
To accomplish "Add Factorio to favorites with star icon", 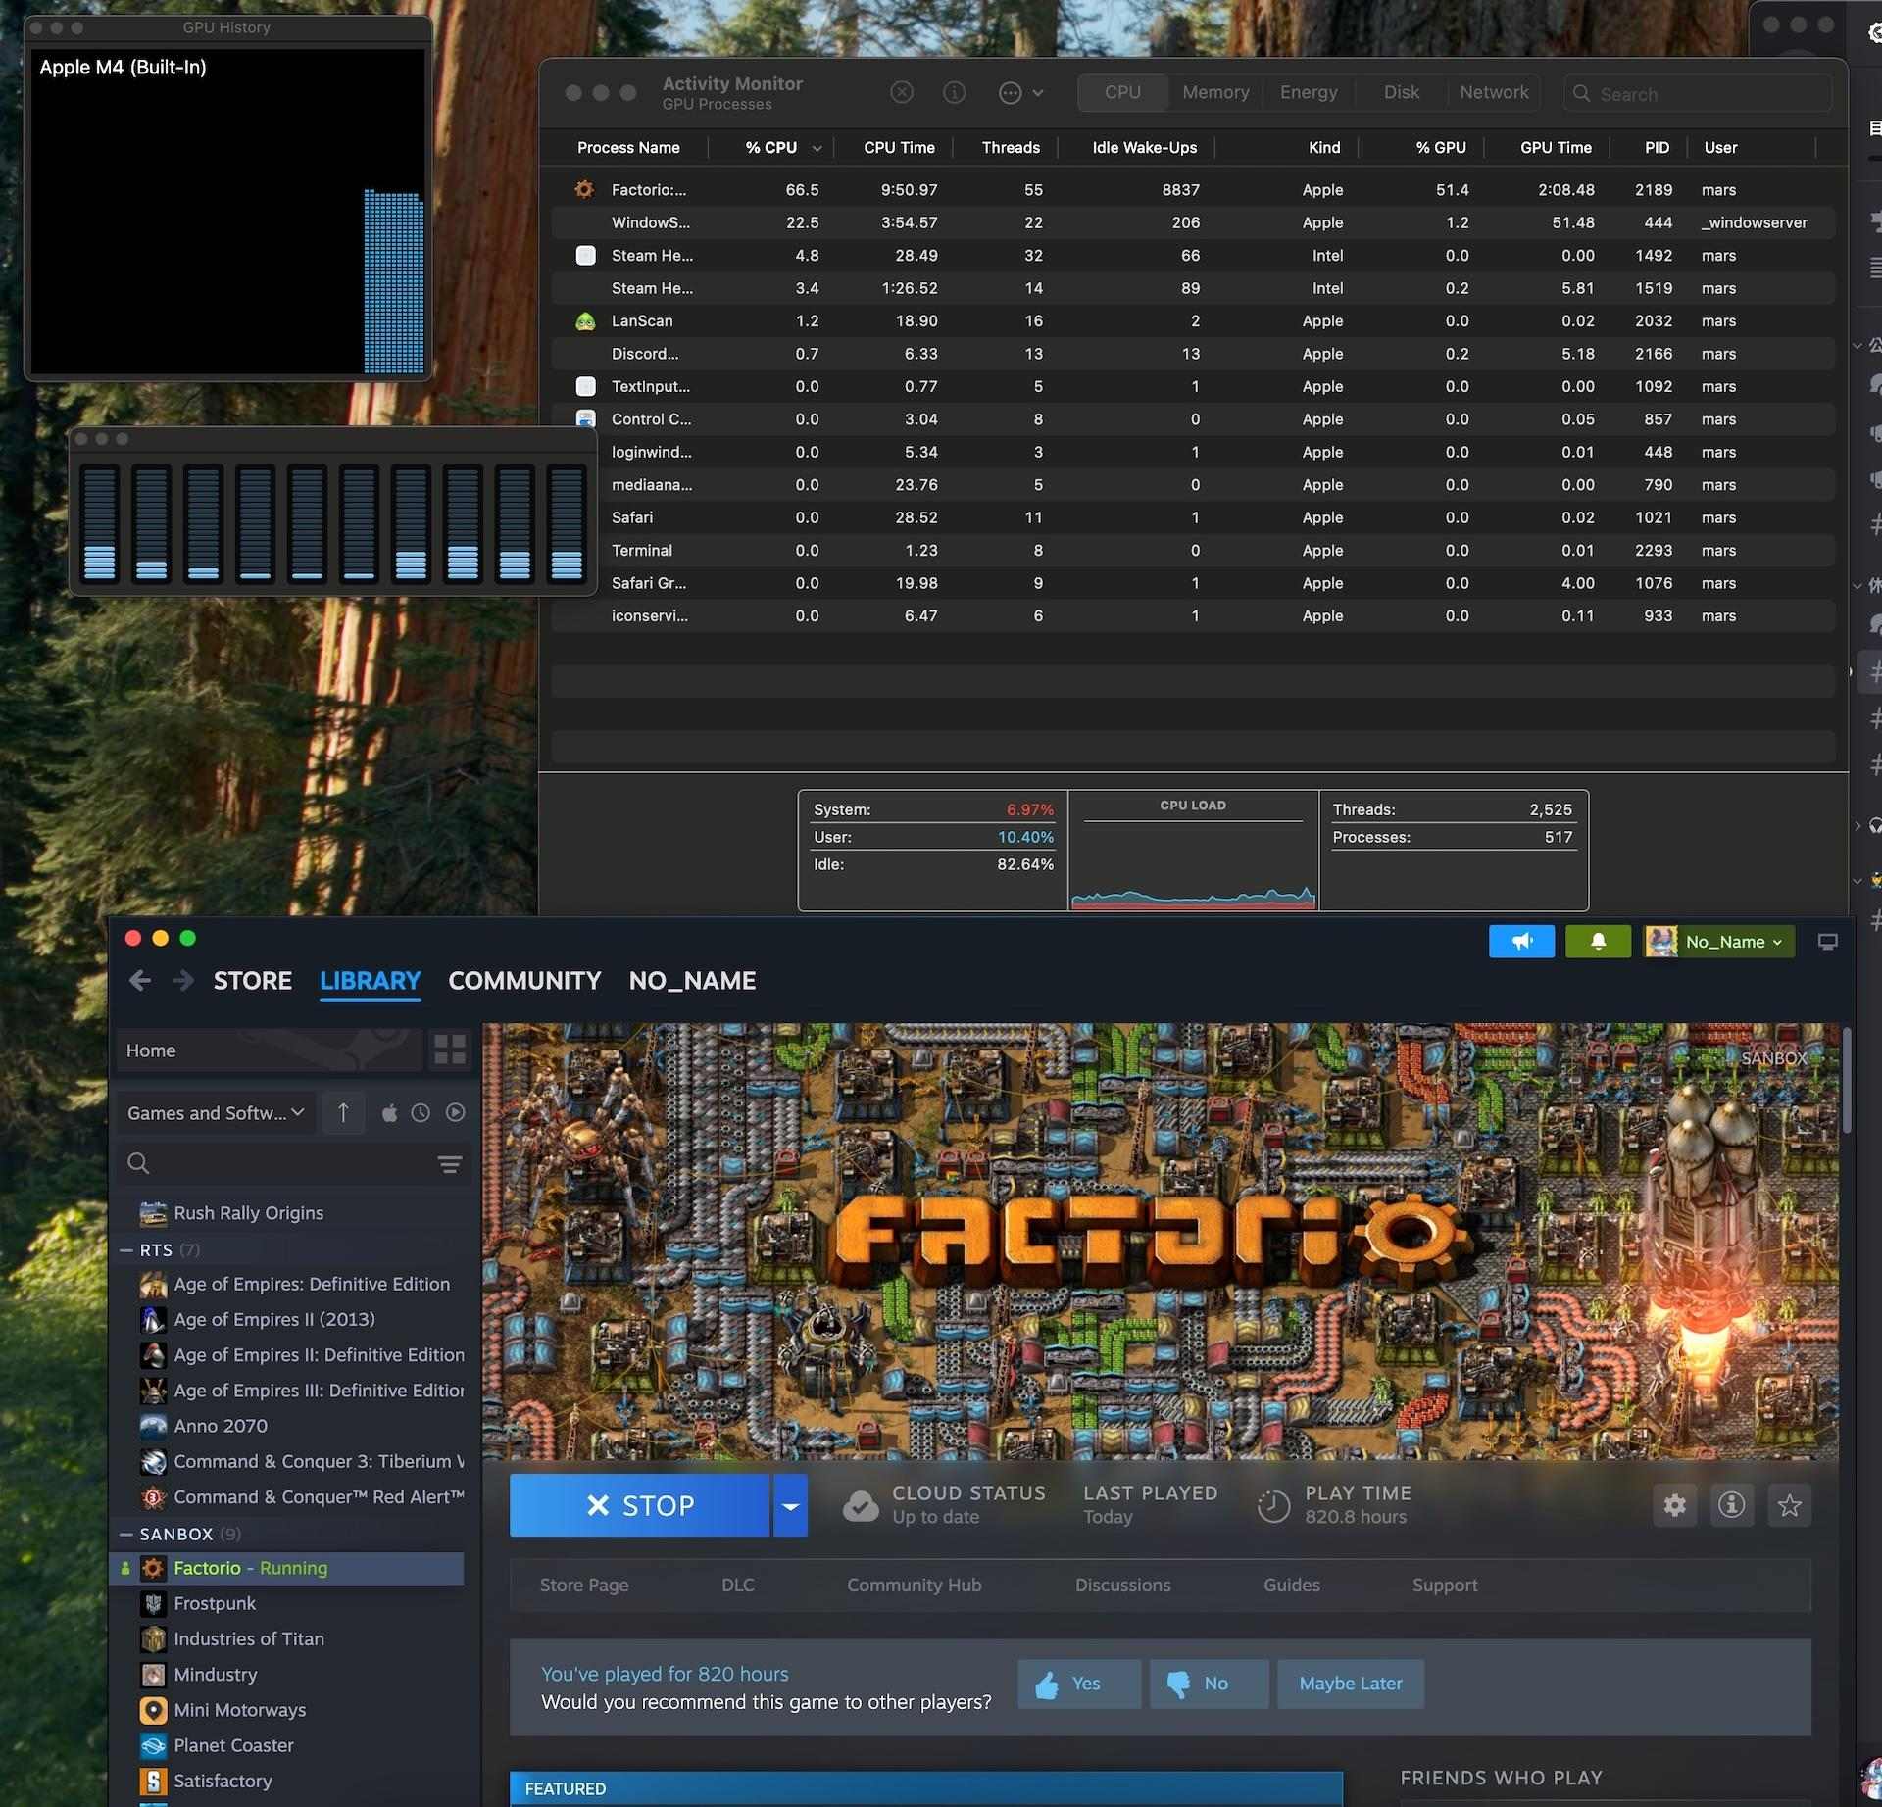I will pyautogui.click(x=1789, y=1505).
